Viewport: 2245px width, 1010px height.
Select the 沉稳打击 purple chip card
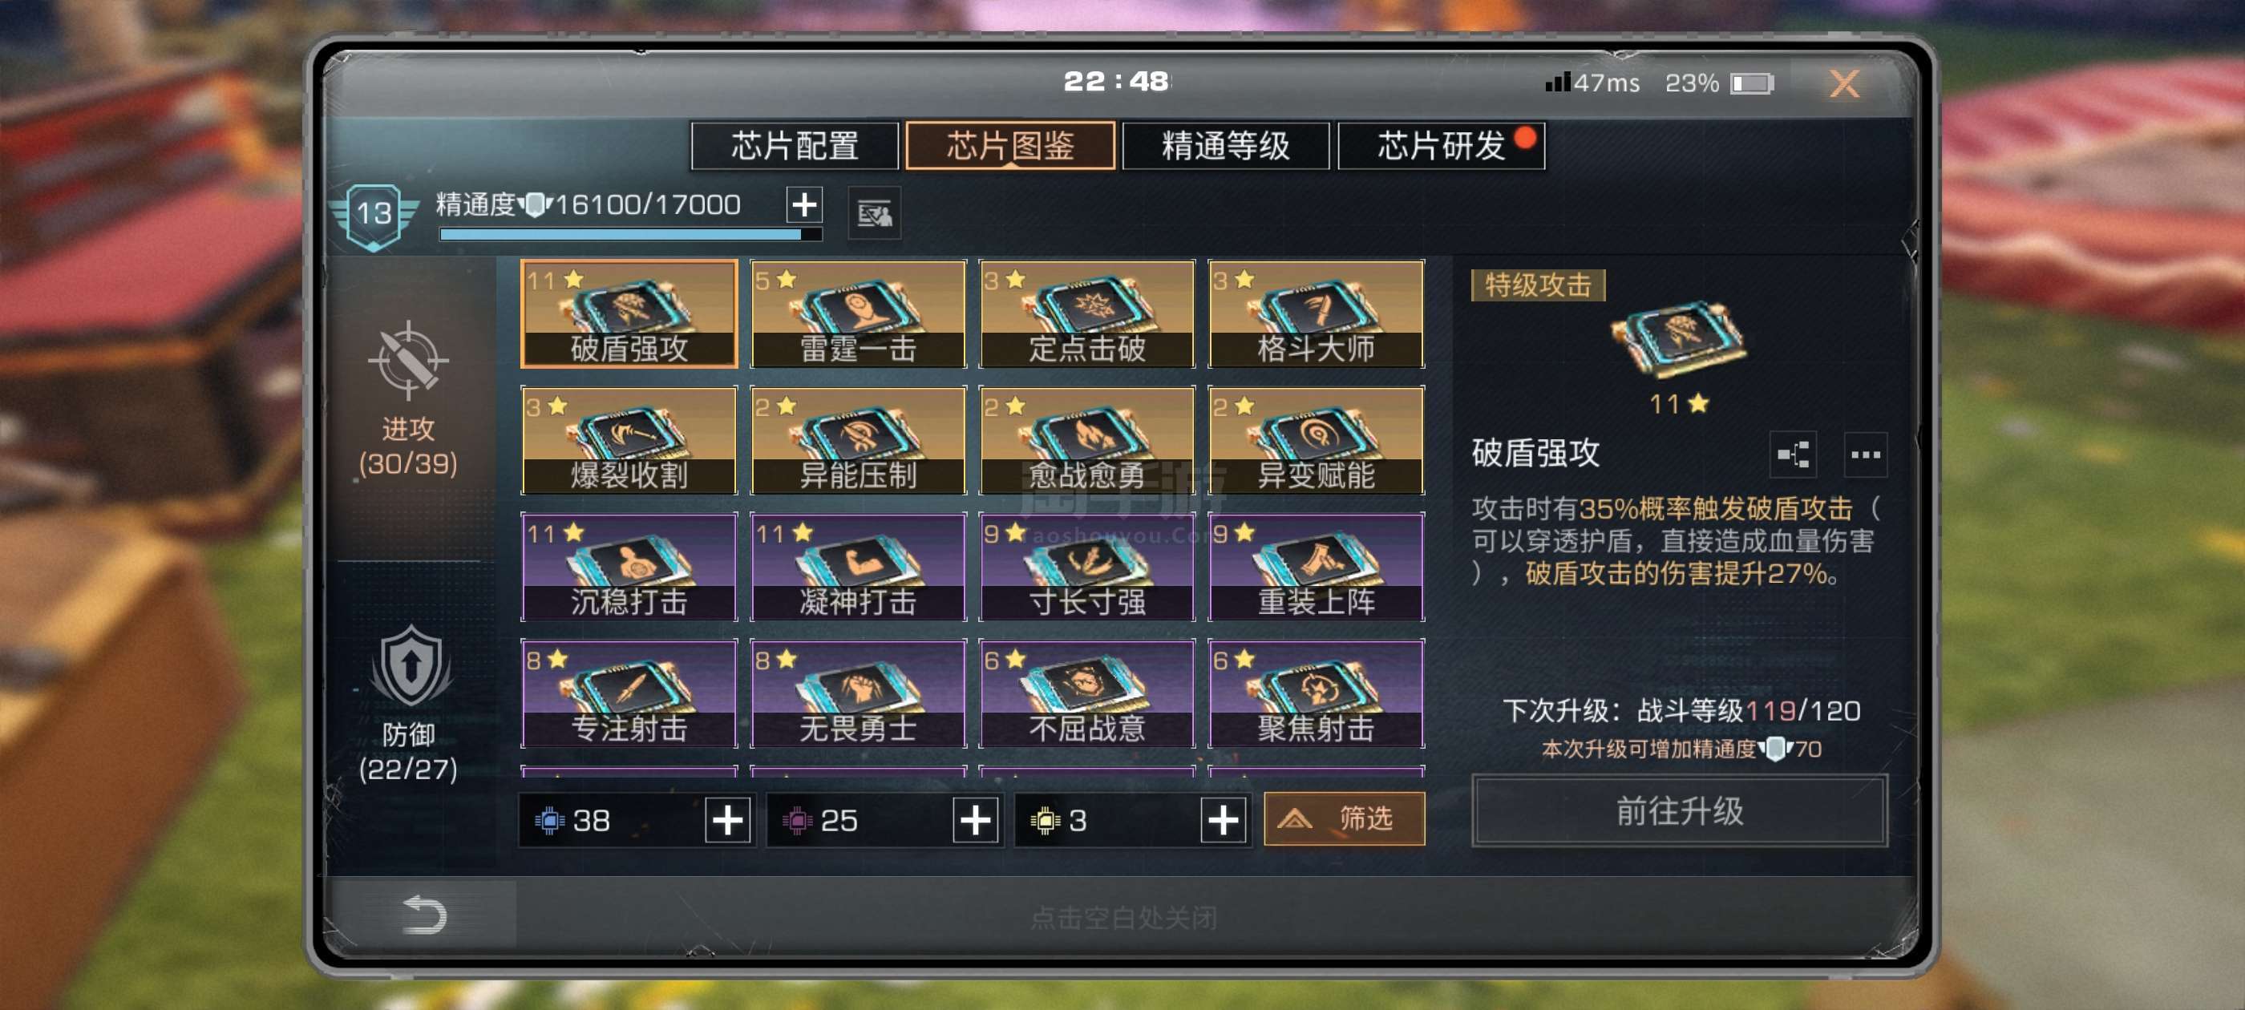pos(629,567)
